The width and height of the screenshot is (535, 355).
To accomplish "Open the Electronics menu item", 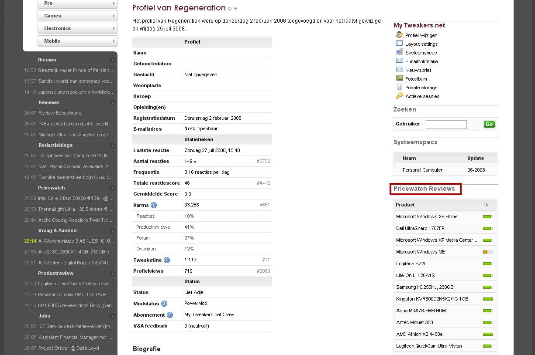I will pyautogui.click(x=77, y=28).
